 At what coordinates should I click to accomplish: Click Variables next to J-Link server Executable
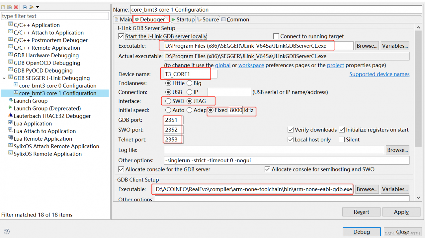click(x=395, y=46)
